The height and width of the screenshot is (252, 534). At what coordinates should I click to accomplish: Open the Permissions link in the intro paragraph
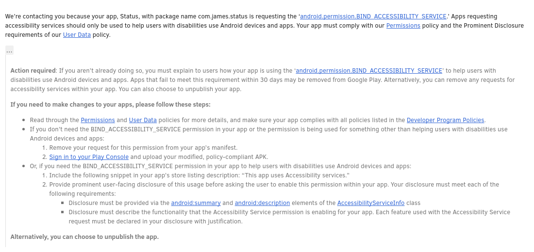coord(403,26)
